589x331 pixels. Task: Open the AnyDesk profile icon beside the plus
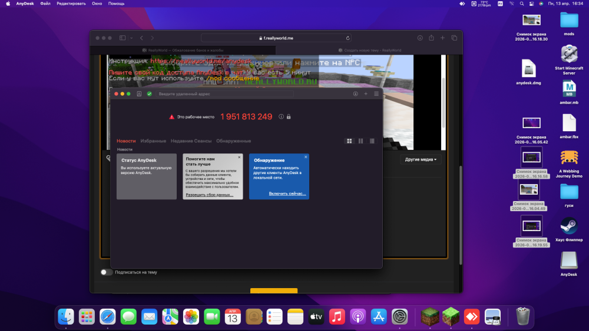pos(355,93)
